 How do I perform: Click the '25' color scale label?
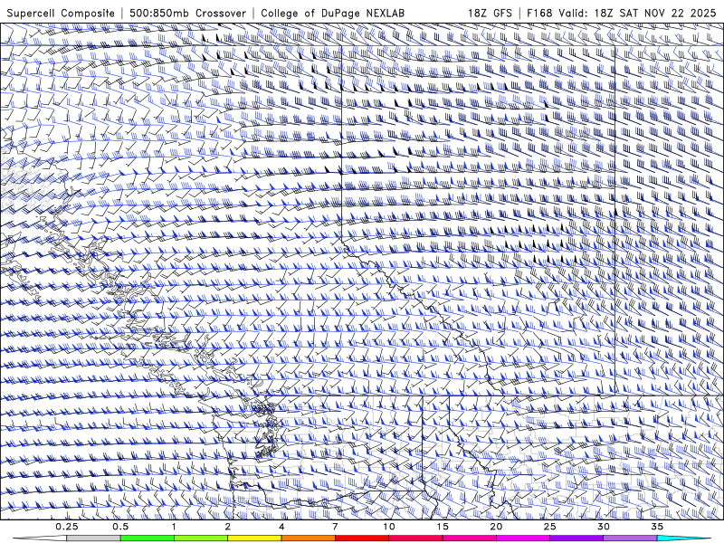(549, 527)
